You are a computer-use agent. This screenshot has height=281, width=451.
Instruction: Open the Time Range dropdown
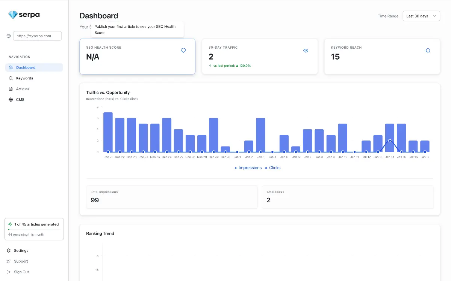[x=421, y=16]
